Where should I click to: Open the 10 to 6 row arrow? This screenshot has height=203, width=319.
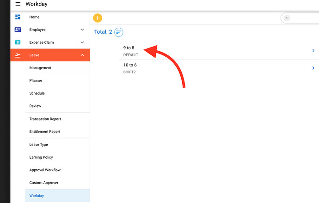point(313,68)
